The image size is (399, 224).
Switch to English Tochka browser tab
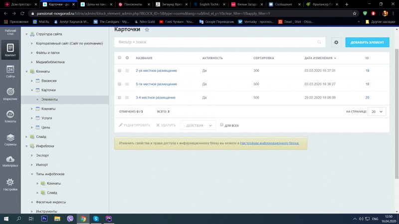coord(209,4)
